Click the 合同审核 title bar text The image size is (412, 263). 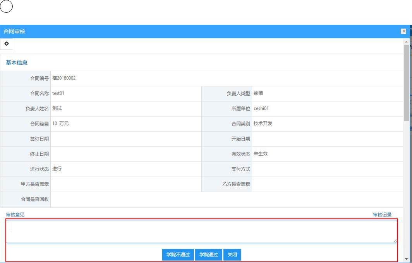(x=14, y=31)
